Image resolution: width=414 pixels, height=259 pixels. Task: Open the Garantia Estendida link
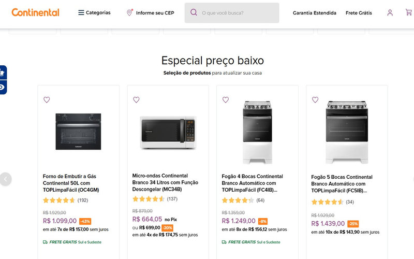(x=314, y=13)
